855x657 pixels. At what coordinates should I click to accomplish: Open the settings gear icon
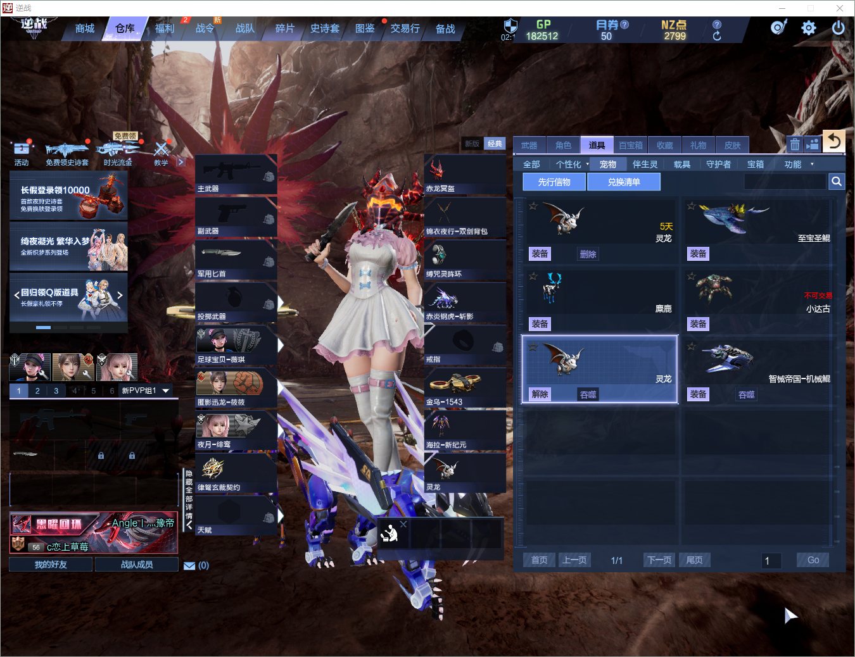[x=809, y=28]
